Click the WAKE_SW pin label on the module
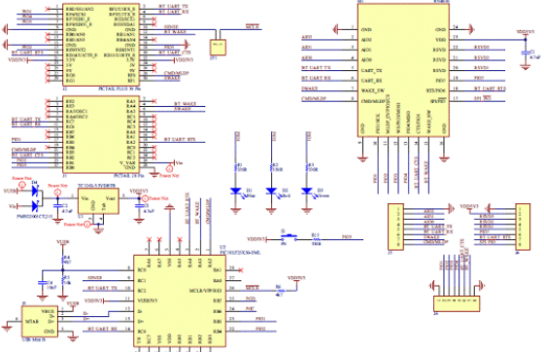 pyautogui.click(x=372, y=90)
